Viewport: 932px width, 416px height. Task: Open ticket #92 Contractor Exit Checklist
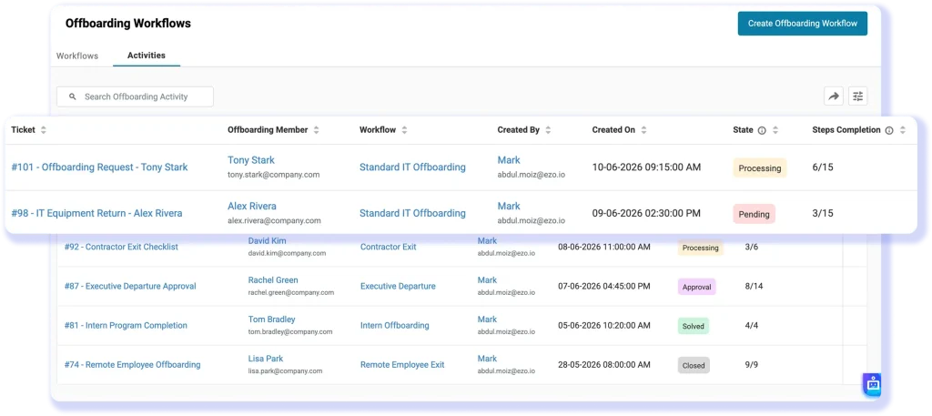tap(121, 247)
